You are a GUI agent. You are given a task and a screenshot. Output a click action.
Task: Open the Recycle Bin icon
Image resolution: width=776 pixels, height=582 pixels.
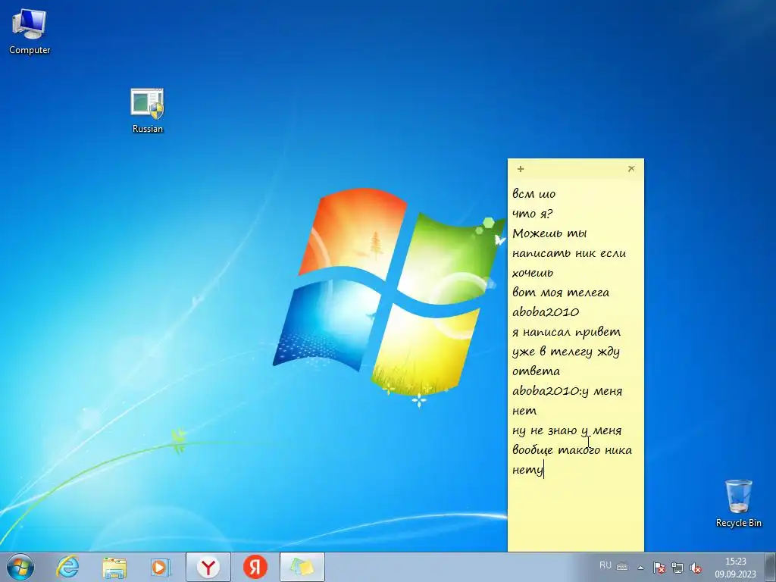point(738,503)
